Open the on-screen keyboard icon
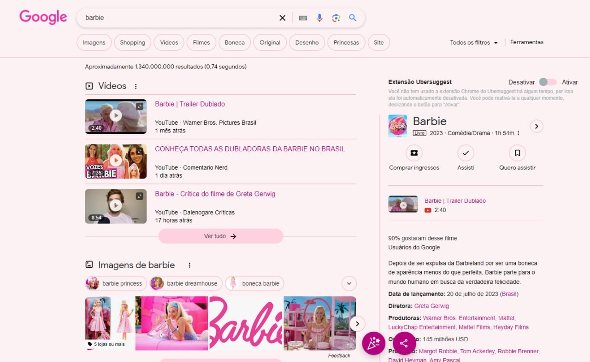Viewport: 590px width, 362px height. point(303,18)
